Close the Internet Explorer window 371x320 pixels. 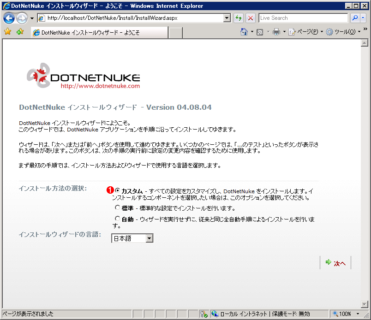click(365, 6)
